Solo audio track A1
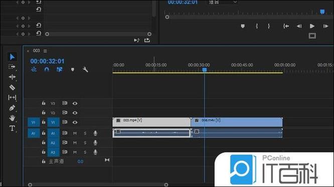334x187 pixels. click(85, 133)
